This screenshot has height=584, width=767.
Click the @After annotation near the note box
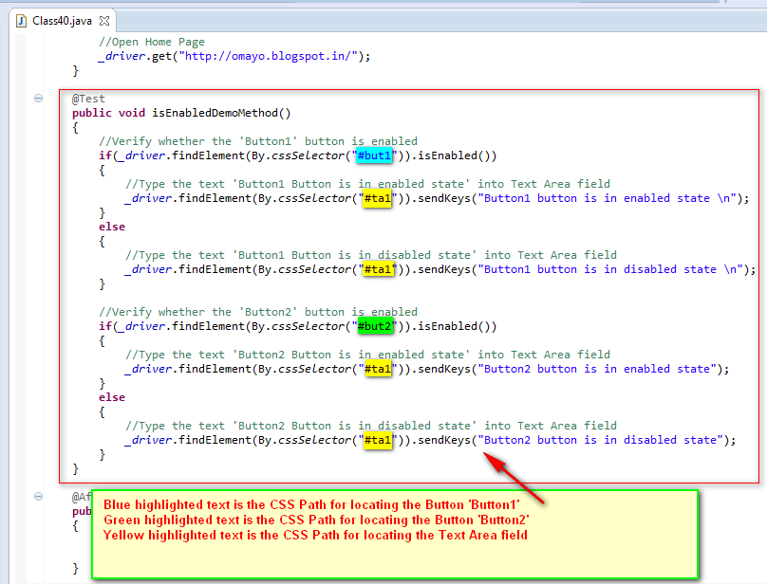[84, 496]
